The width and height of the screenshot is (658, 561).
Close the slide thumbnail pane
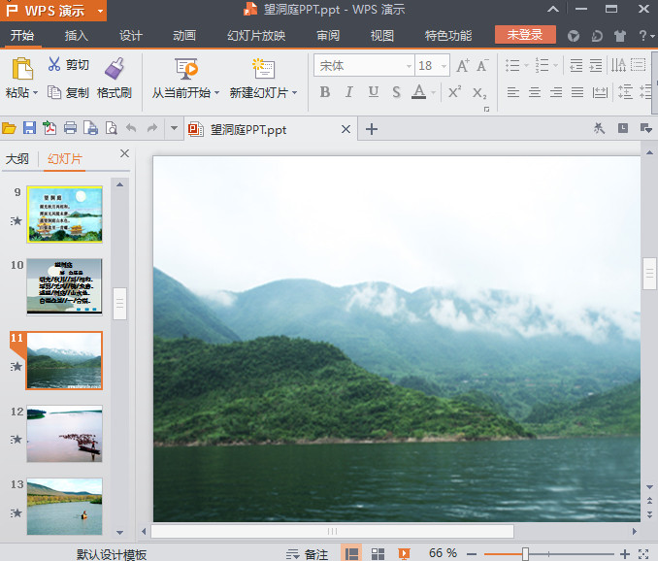[x=124, y=153]
